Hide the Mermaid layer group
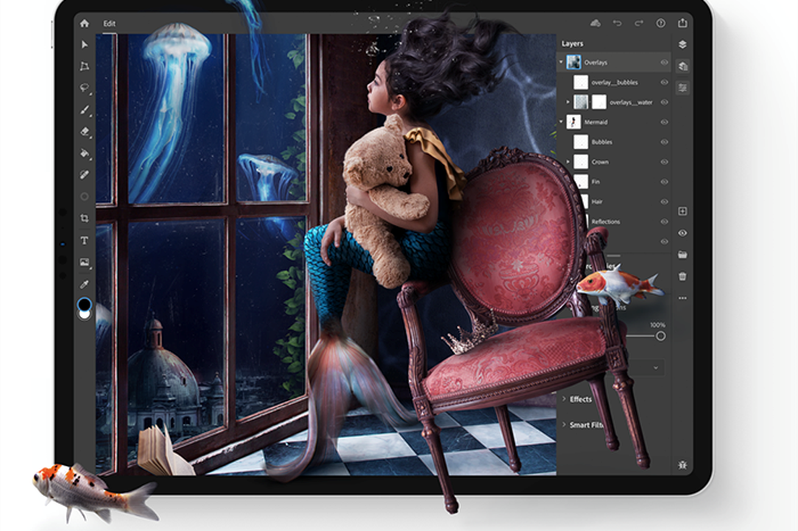The image size is (798, 531). point(664,122)
